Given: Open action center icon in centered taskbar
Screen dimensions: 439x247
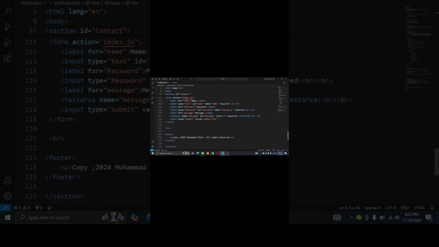Looking at the screenshot, I should tap(286, 153).
